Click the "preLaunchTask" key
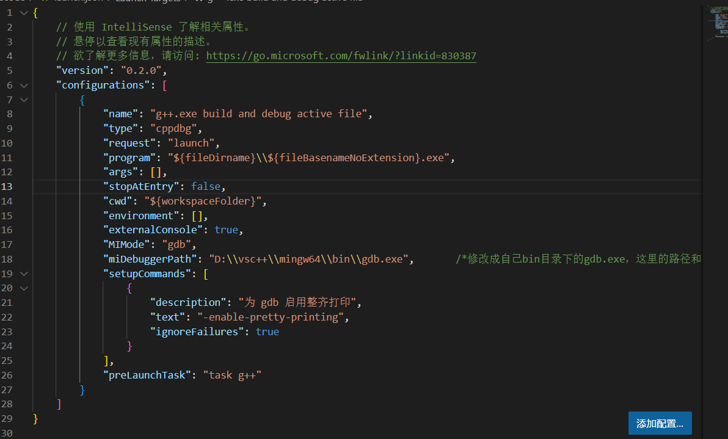This screenshot has height=439, width=728. point(147,376)
